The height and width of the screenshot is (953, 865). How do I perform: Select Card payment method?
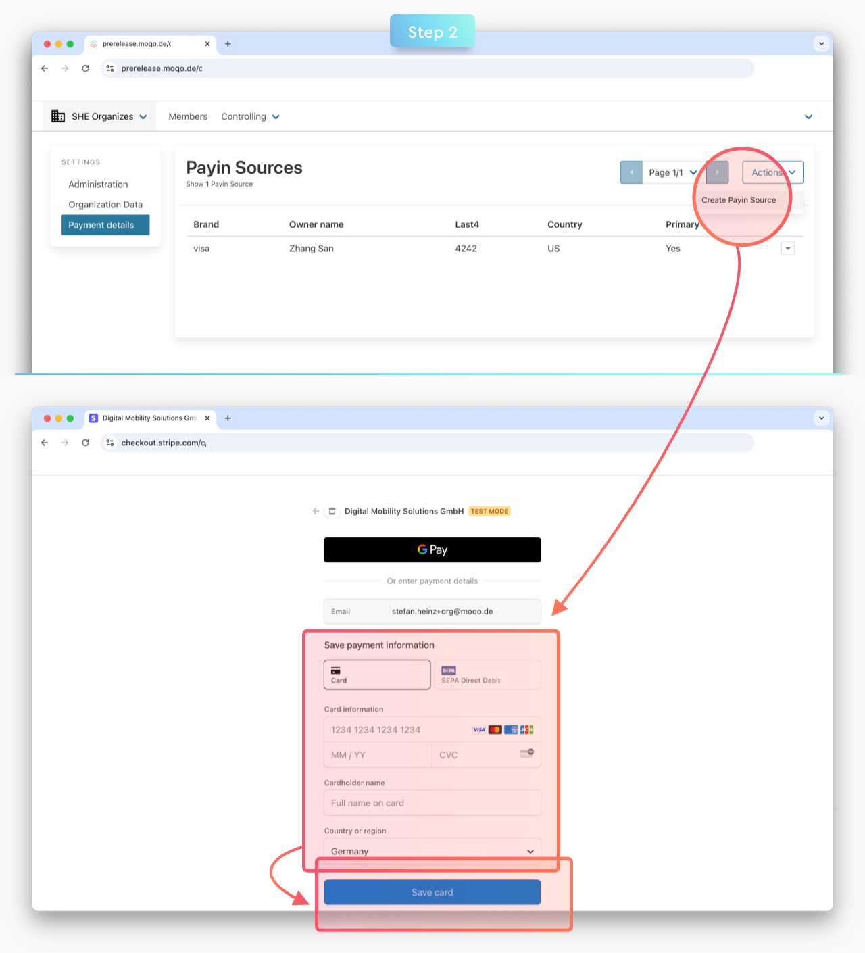[x=377, y=675]
